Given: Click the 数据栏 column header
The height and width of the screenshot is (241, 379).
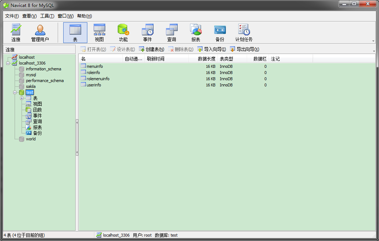Looking at the screenshot, I should click(258, 59).
